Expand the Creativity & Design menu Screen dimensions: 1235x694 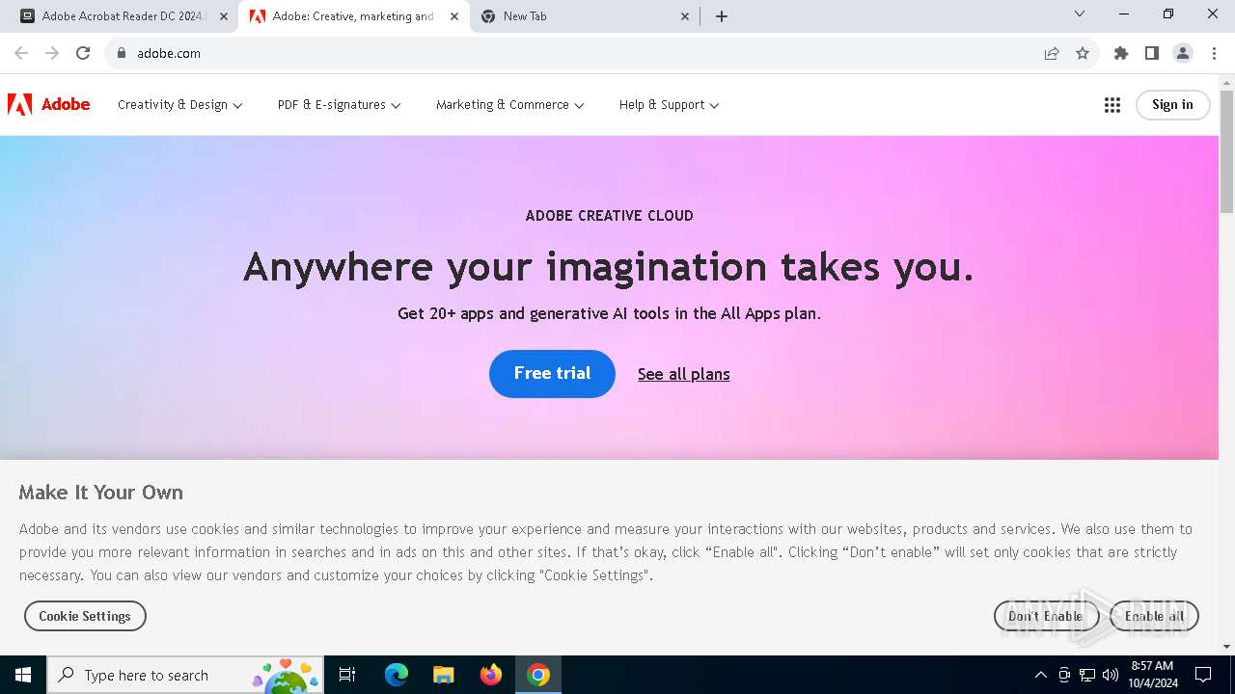pos(179,105)
